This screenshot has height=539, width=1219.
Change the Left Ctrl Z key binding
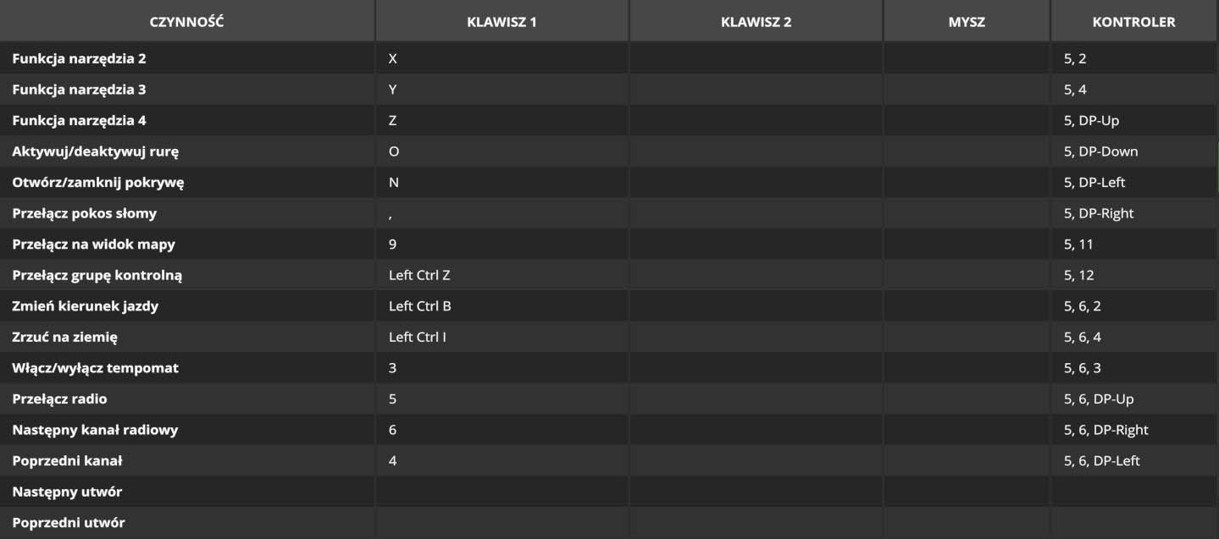tap(501, 275)
